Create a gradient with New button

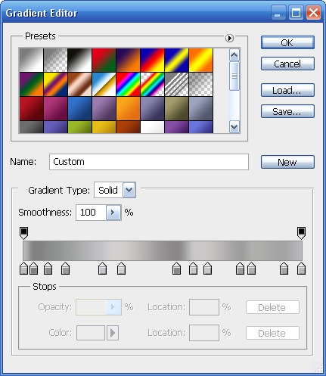pyautogui.click(x=287, y=162)
